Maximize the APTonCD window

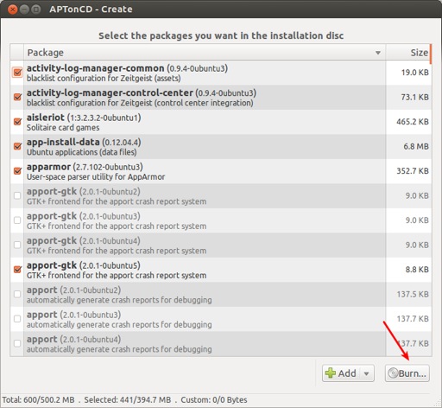[36, 10]
